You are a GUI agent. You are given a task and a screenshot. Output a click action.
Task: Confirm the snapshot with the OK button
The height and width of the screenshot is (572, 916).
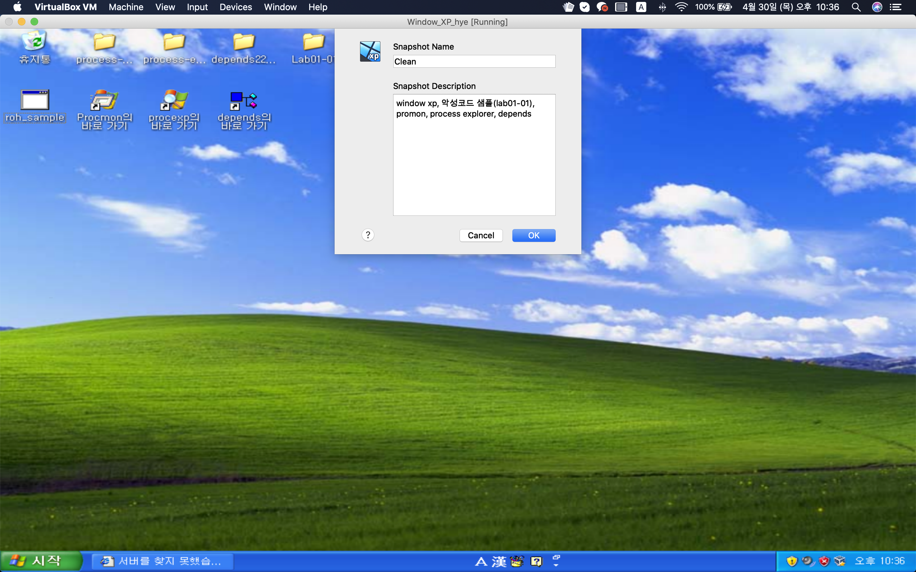534,235
